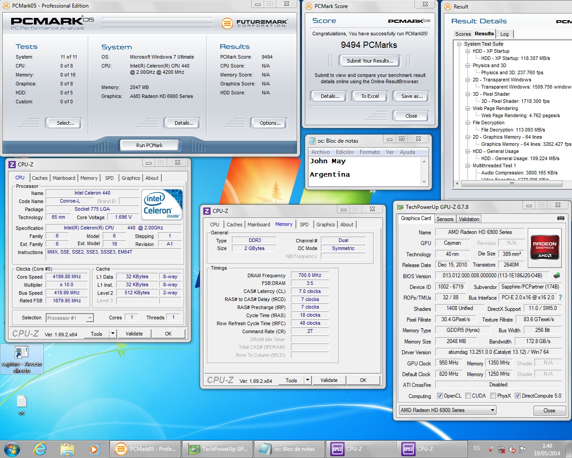Click the volume tray icon
The image size is (572, 458).
[x=512, y=449]
